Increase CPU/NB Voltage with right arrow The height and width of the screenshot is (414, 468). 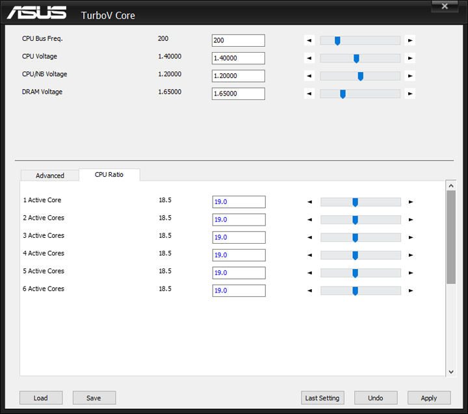click(410, 76)
